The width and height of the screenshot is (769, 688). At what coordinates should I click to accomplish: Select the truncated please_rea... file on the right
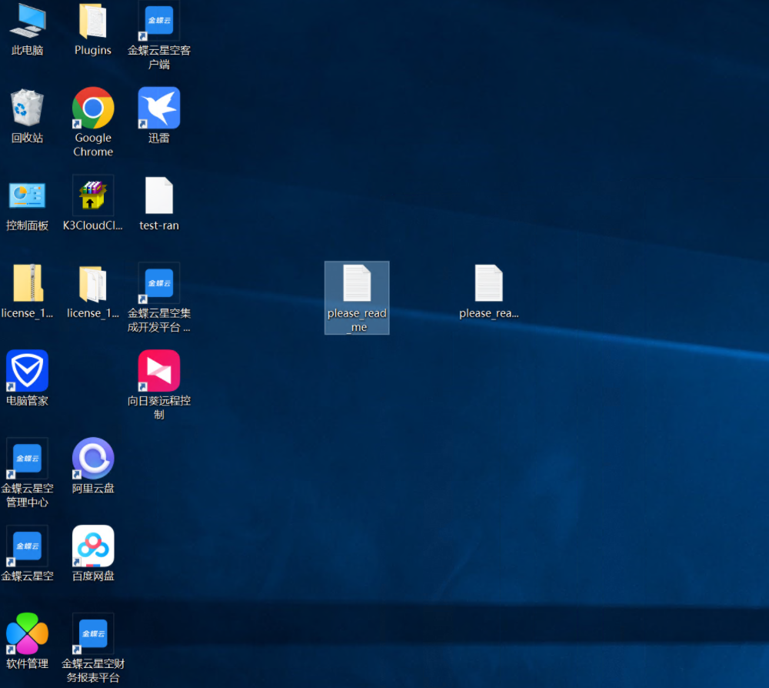[x=489, y=284]
